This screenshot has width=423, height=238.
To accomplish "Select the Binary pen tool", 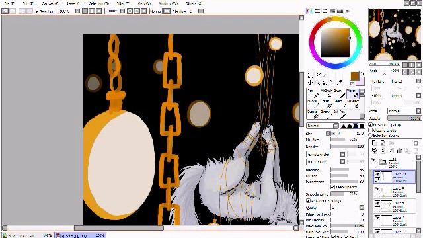I will click(x=326, y=114).
